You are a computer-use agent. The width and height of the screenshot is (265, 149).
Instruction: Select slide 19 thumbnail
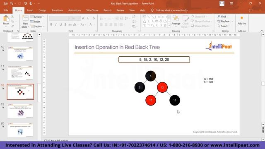pyautogui.click(x=20, y=111)
